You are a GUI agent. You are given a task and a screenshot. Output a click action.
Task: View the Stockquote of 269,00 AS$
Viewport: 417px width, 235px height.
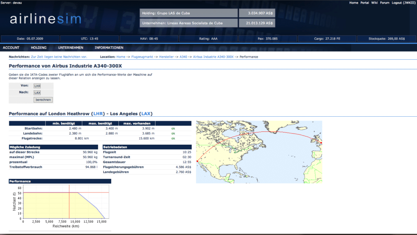click(387, 38)
